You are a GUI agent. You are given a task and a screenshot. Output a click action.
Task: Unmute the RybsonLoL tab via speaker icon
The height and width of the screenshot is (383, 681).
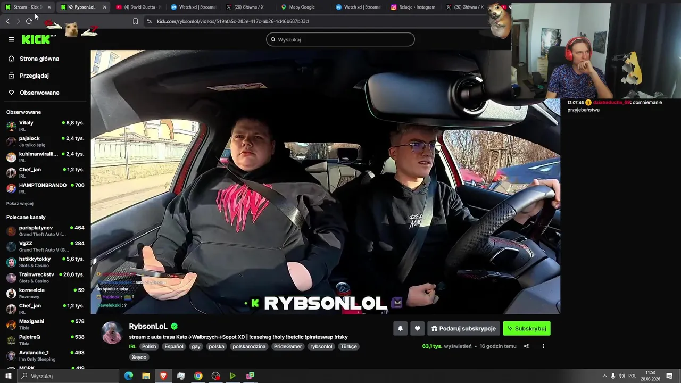coord(70,7)
